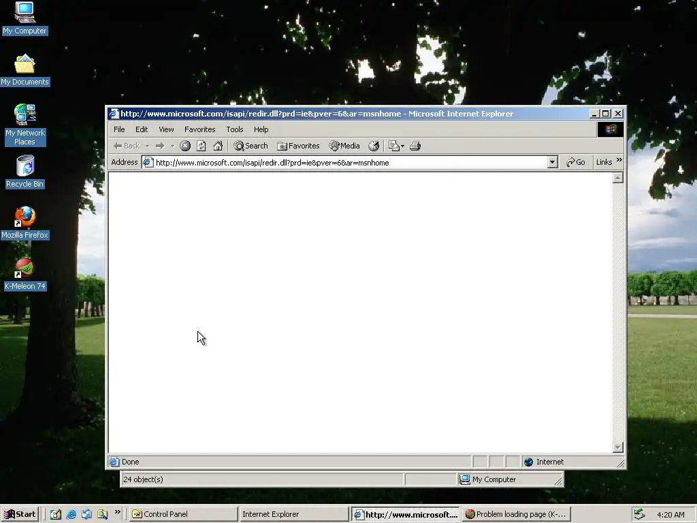The image size is (697, 523).
Task: Minimize the Internet Explorer window
Action: click(594, 114)
